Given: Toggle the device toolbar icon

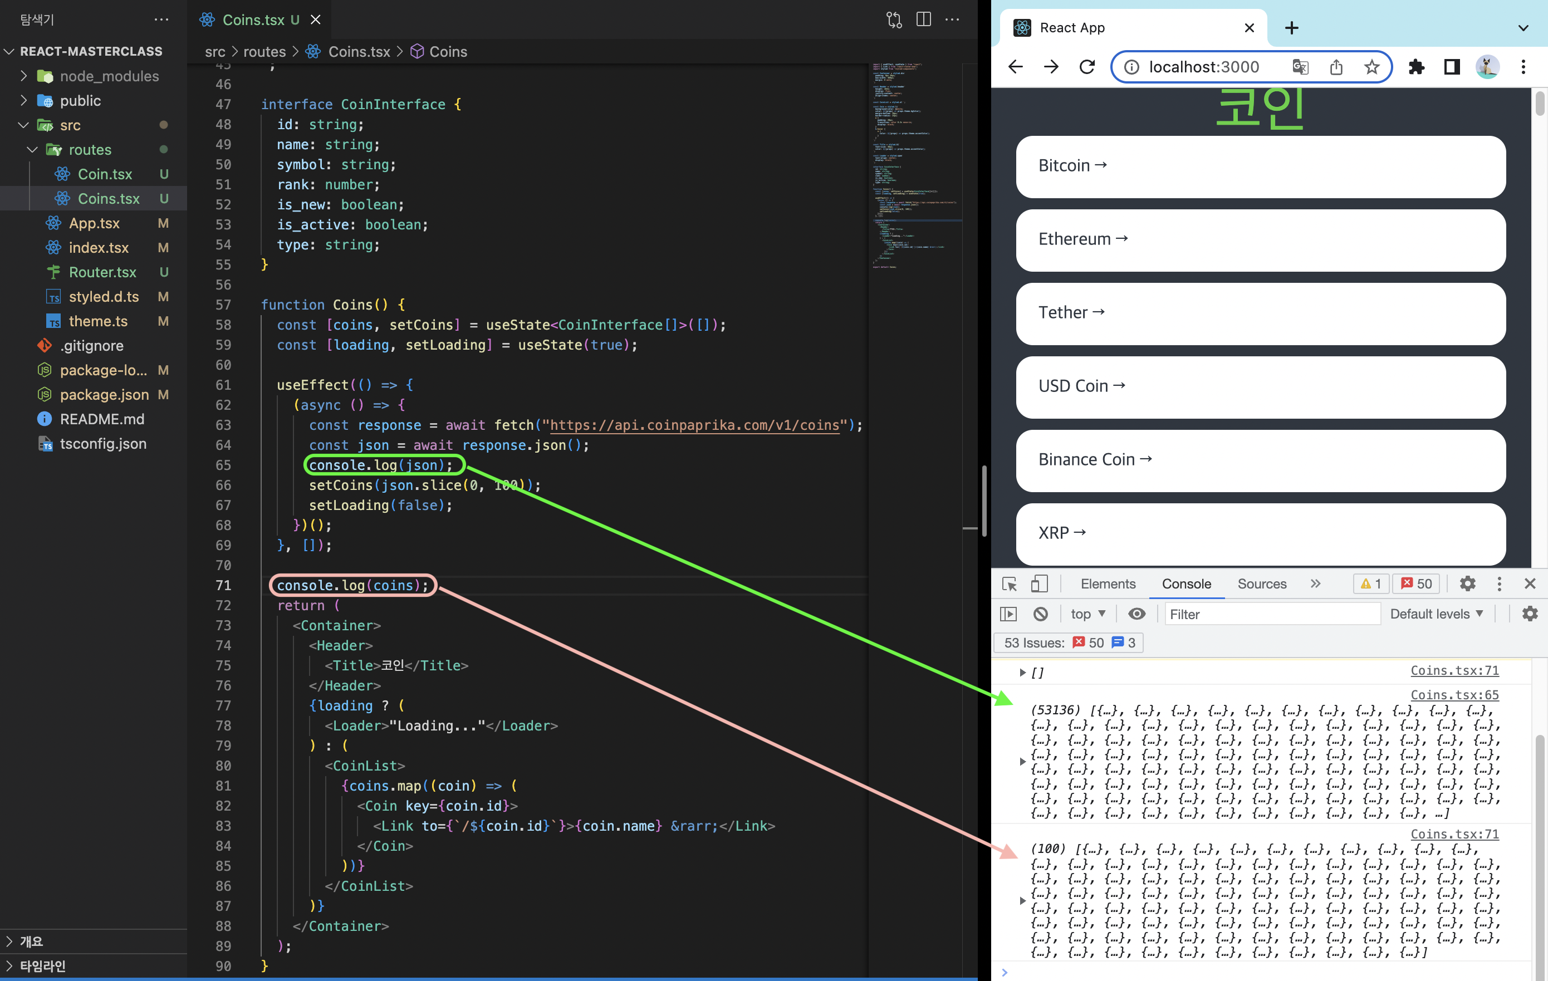Looking at the screenshot, I should point(1039,583).
